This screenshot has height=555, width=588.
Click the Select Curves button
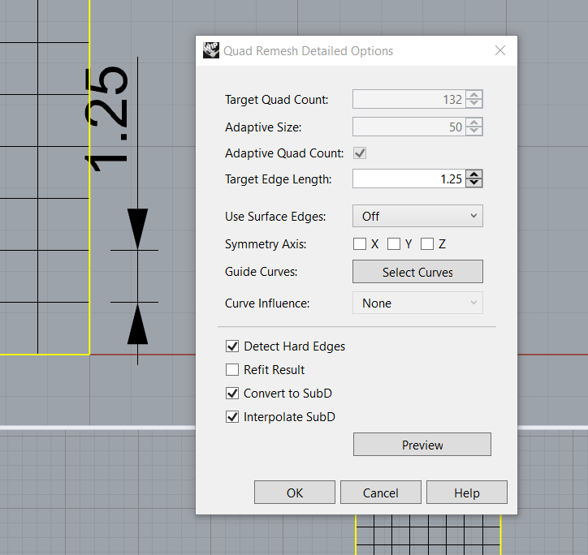coord(417,272)
